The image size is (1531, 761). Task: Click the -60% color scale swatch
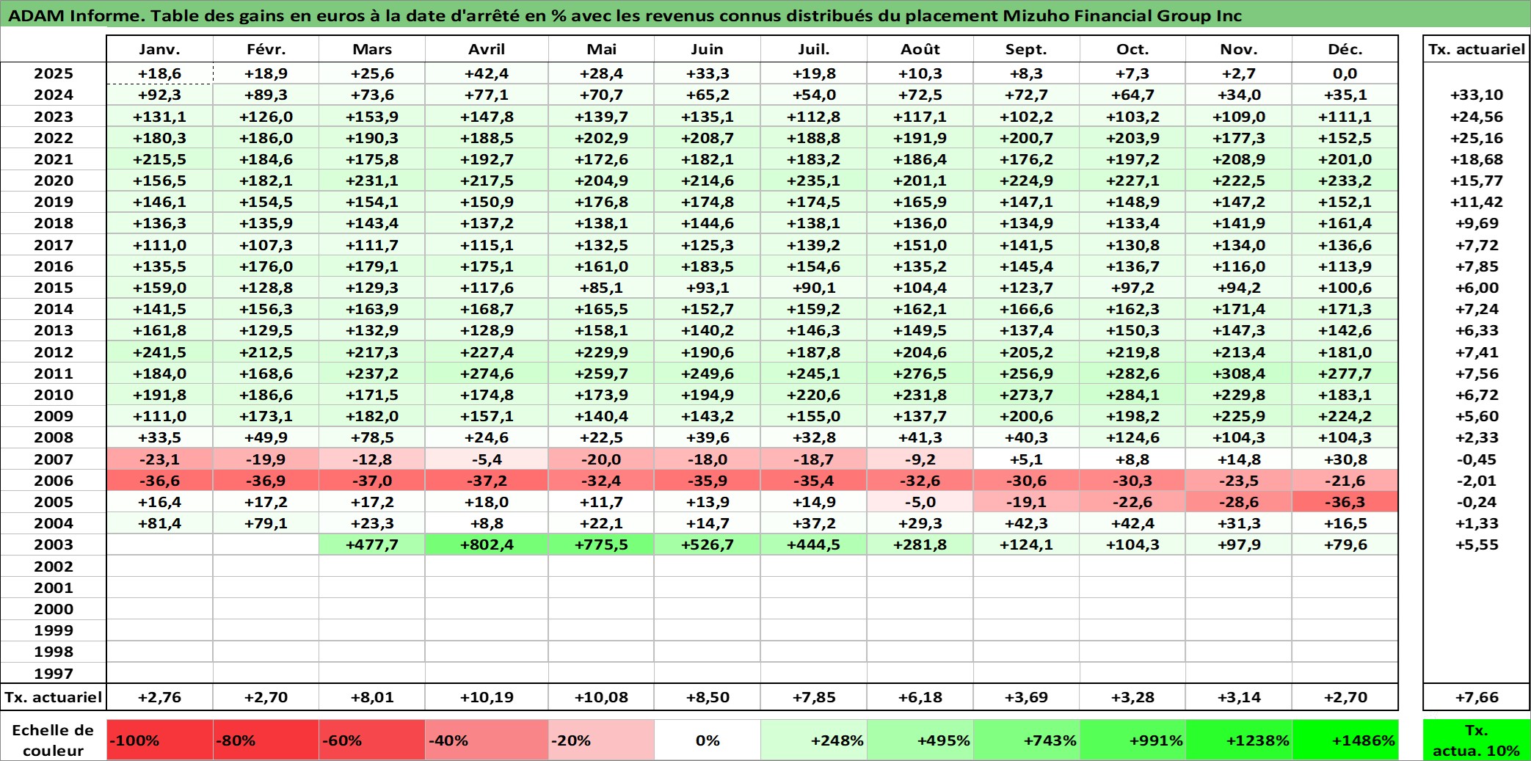pos(372,740)
